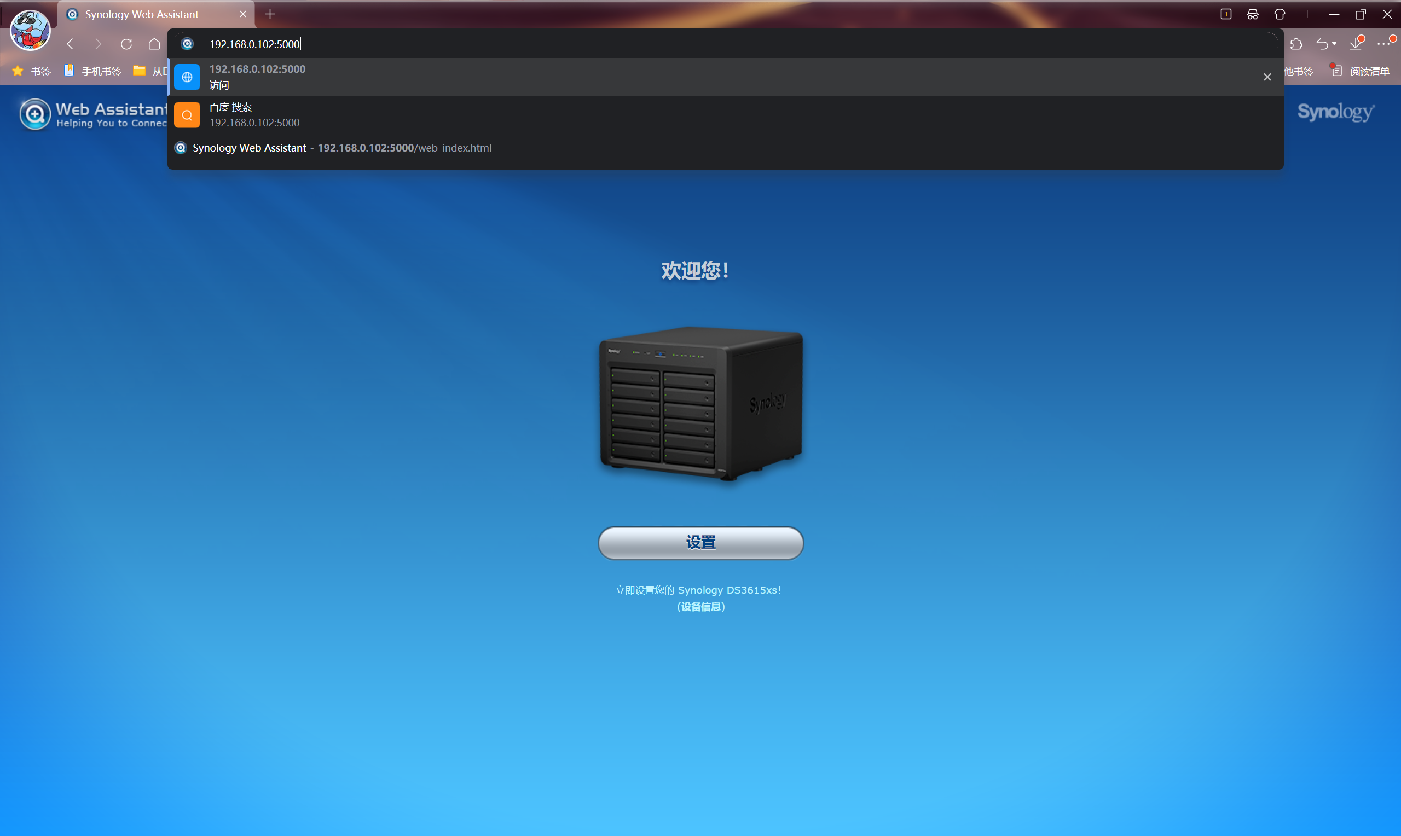Focus the address bar URL field
Viewport: 1401px width, 836px height.
coord(726,44)
